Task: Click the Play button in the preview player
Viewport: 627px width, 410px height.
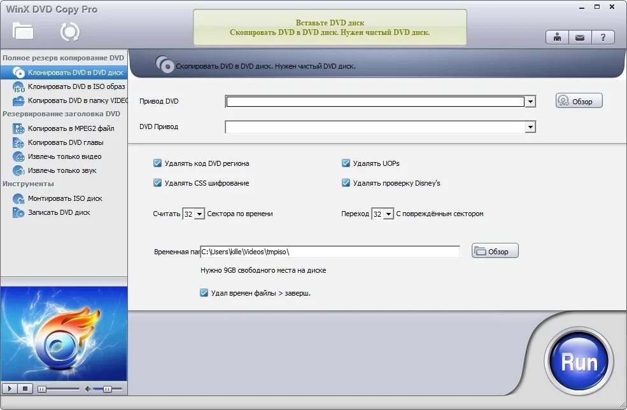Action: 10,388
